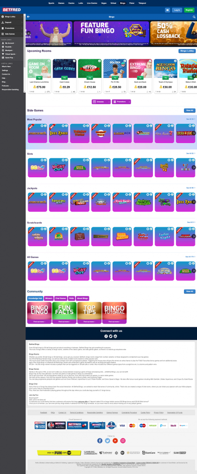The image size is (197, 474).
Task: Switch to the Poker top navigation tab
Action: (x=132, y=3)
